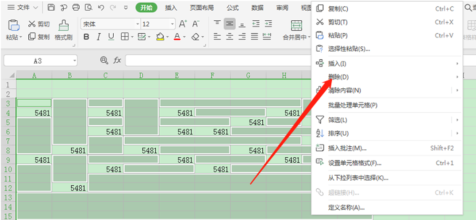Apply top vertical alignment
476x220 pixels.
(217, 24)
